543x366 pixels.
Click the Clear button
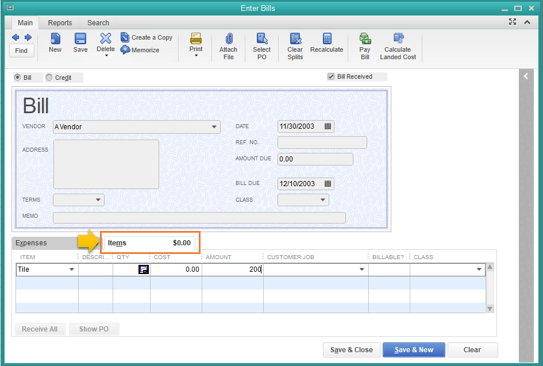pos(472,350)
